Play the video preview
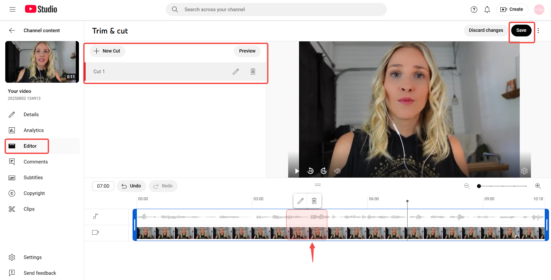 297,171
